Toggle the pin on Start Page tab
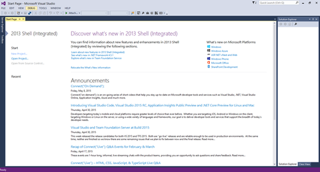320x172 pixels. click(20, 19)
